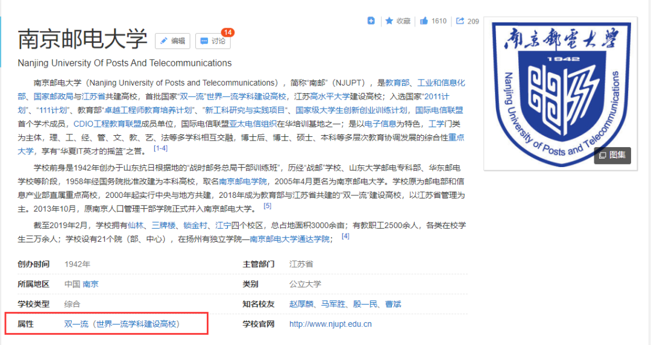Click the 编辑 edit button
The image size is (651, 345).
[x=172, y=41]
